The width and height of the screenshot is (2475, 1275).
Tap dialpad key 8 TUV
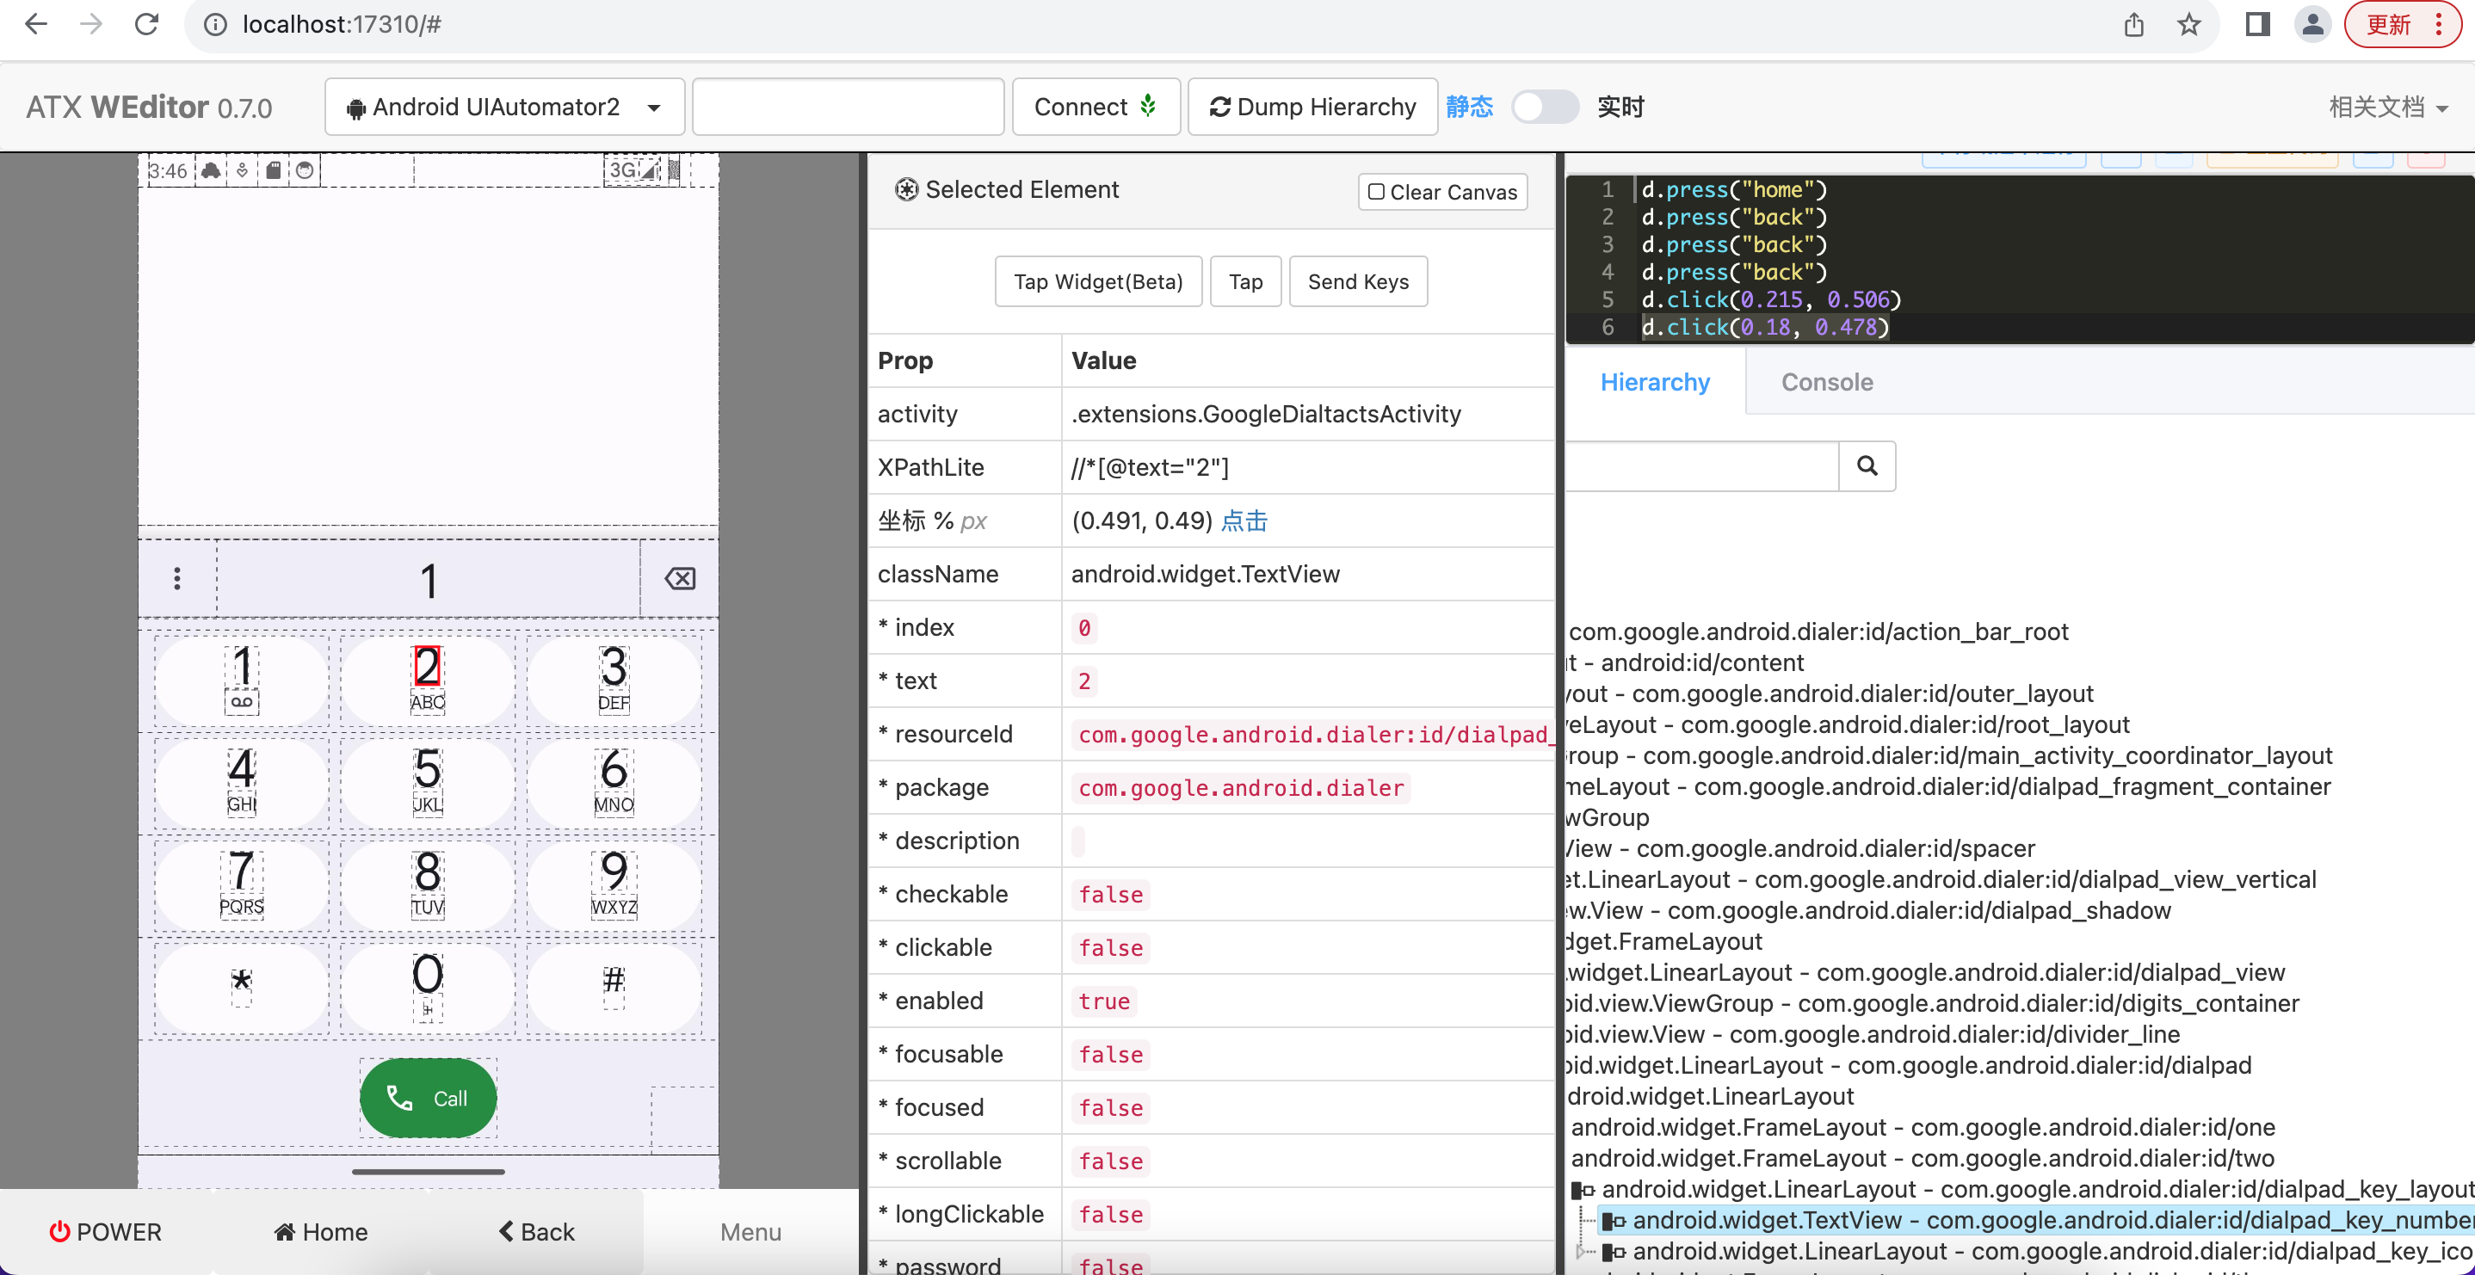click(428, 886)
